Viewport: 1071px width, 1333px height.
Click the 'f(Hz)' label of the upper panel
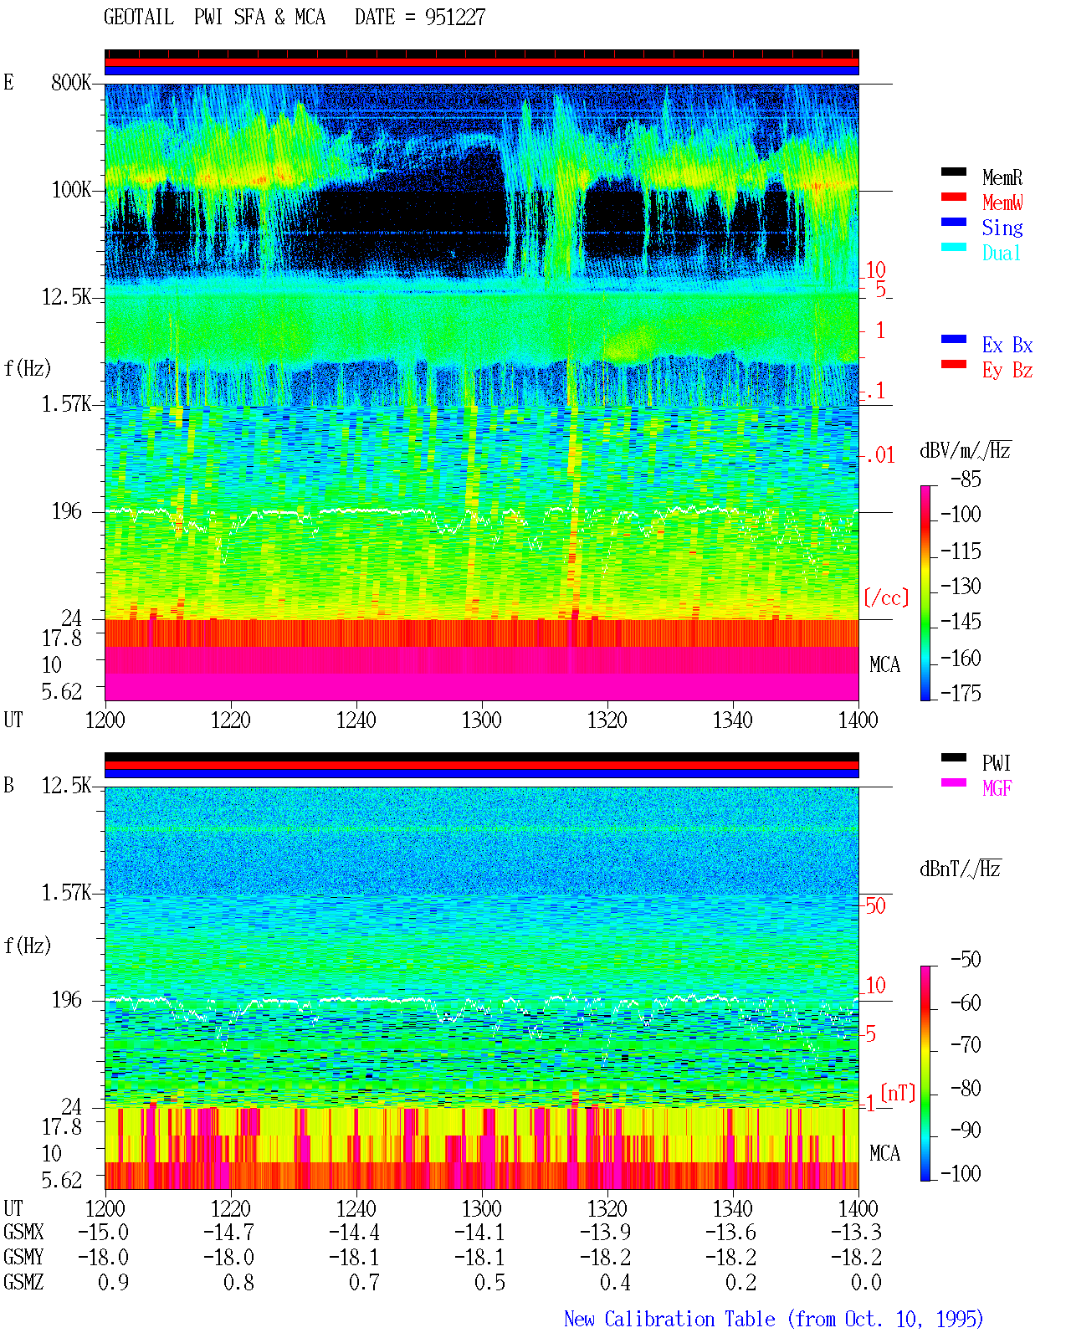28,368
